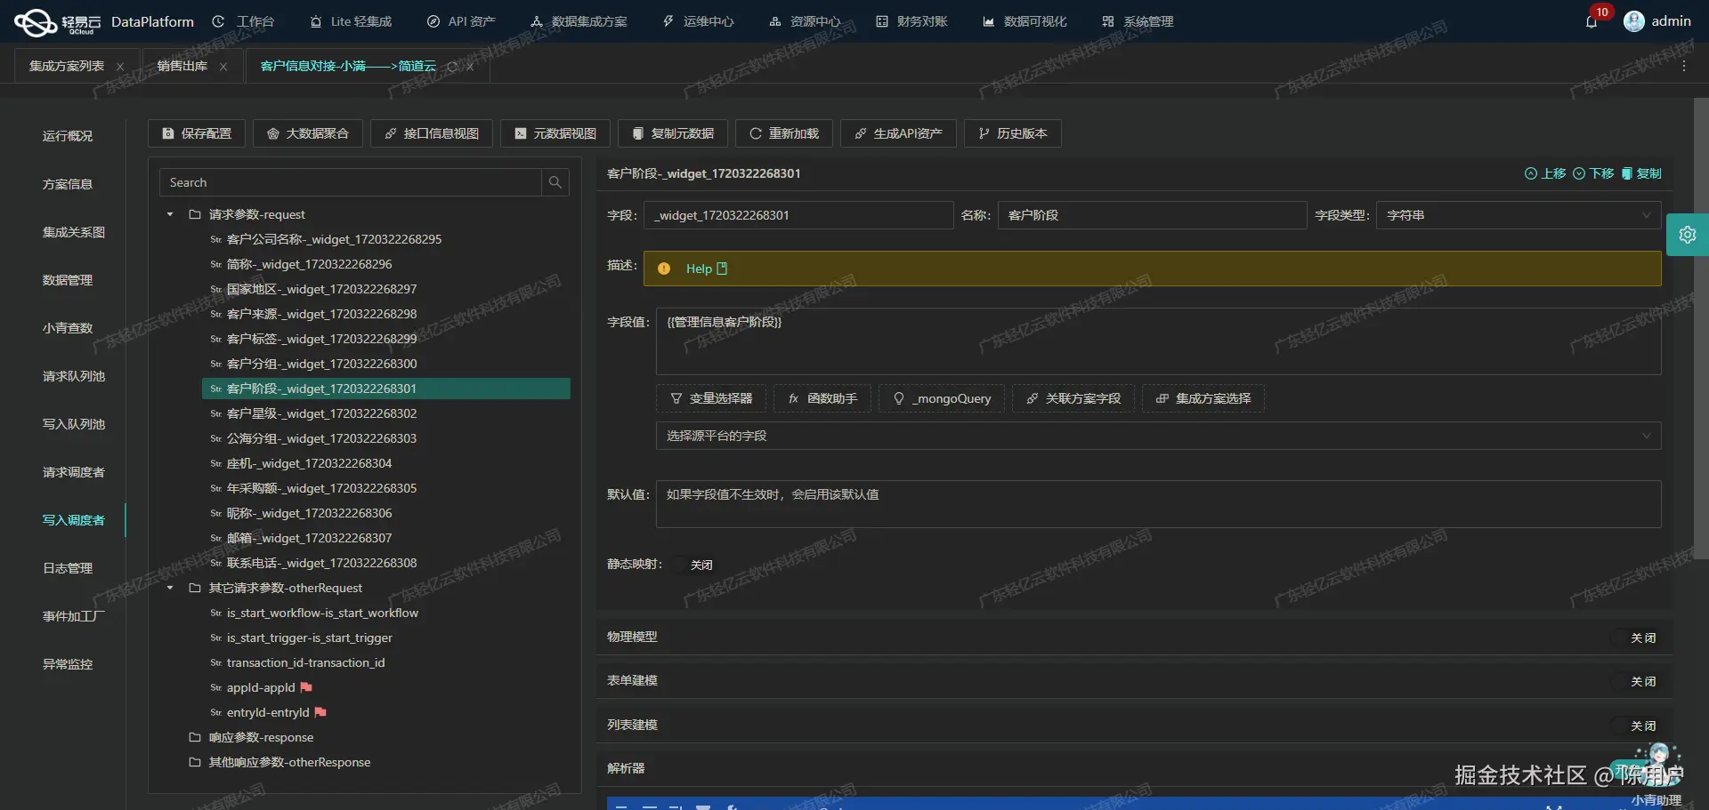
Task: Click the magnifier icon in the Search box
Action: point(555,182)
